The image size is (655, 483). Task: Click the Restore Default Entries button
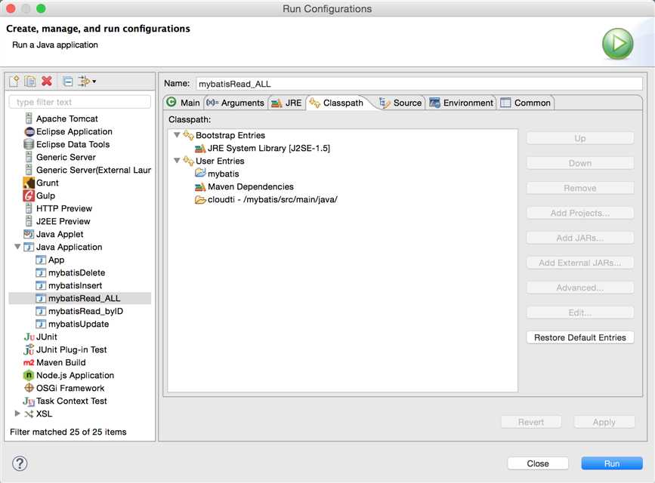tap(579, 337)
